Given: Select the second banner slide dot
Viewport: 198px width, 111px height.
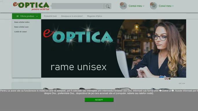Looking at the screenshot, I should 168,79.
